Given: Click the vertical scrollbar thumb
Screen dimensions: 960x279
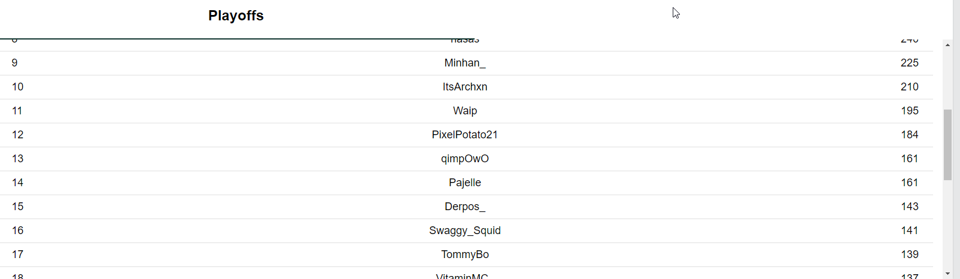Looking at the screenshot, I should click(x=947, y=145).
